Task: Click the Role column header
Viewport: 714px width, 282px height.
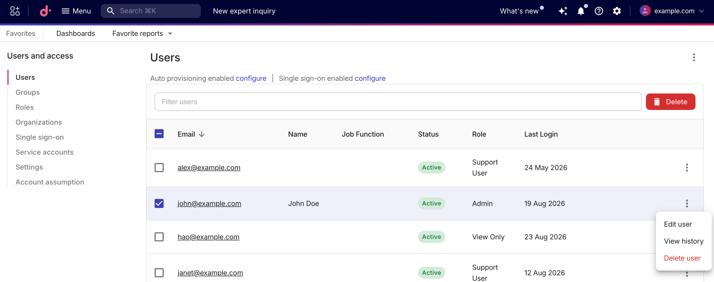Action: tap(479, 134)
